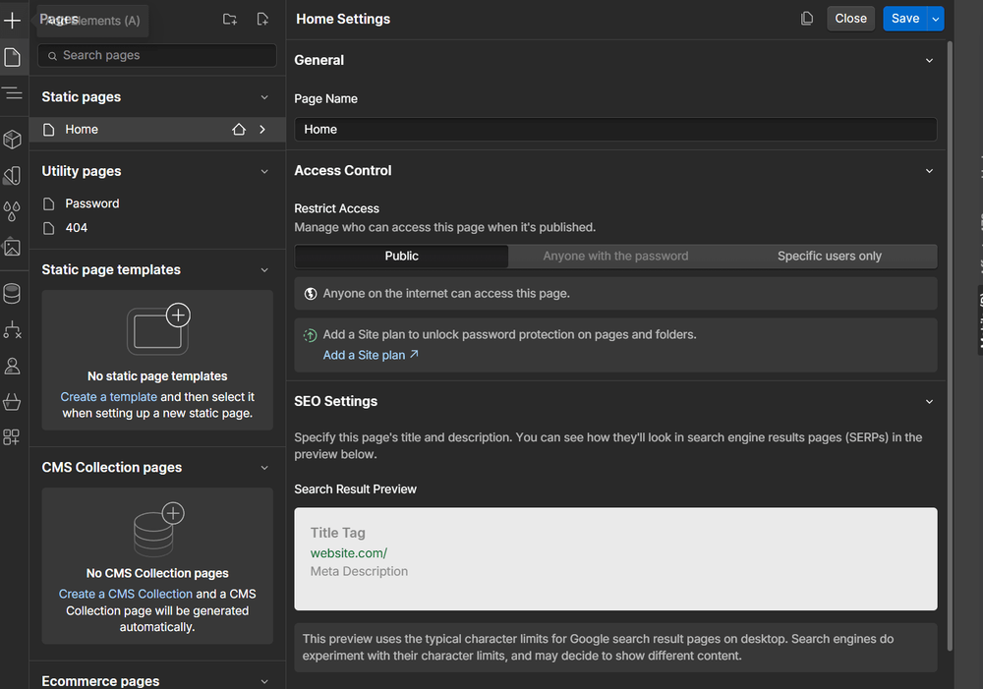Open the CMS database icon
Image resolution: width=983 pixels, height=689 pixels.
(13, 293)
